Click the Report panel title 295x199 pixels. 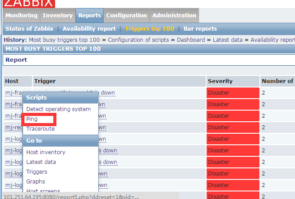coord(16,60)
